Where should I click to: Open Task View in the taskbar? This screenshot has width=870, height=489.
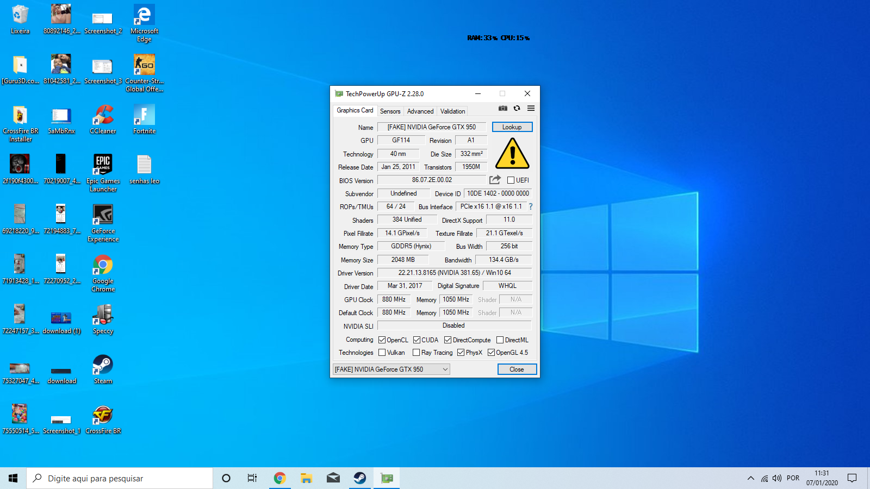click(252, 478)
